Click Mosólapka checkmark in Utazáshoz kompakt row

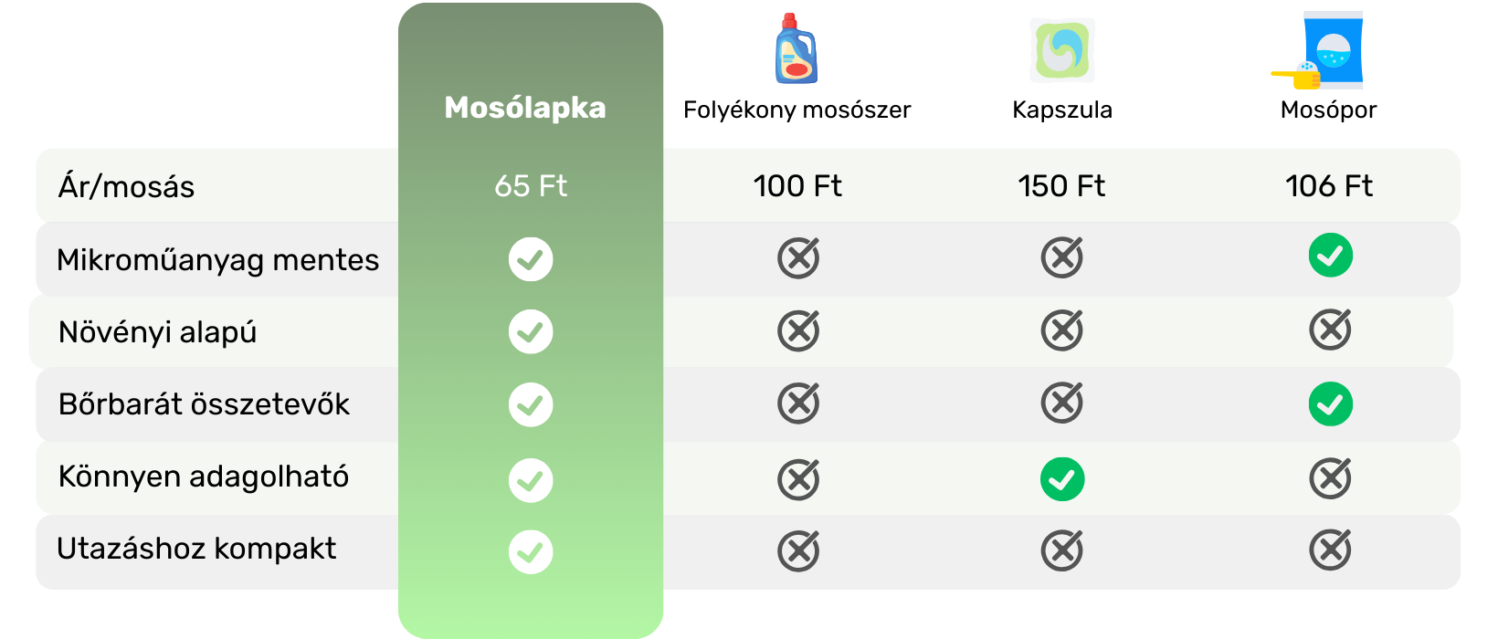coord(531,552)
